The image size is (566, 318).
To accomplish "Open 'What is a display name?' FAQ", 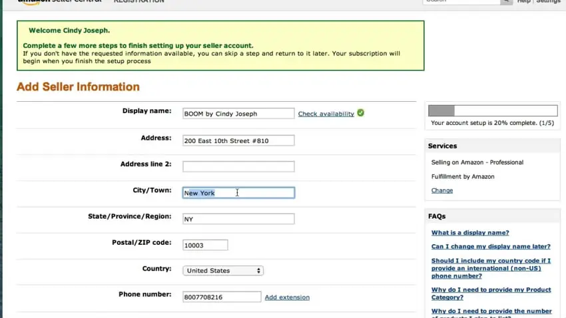I will 469,233.
